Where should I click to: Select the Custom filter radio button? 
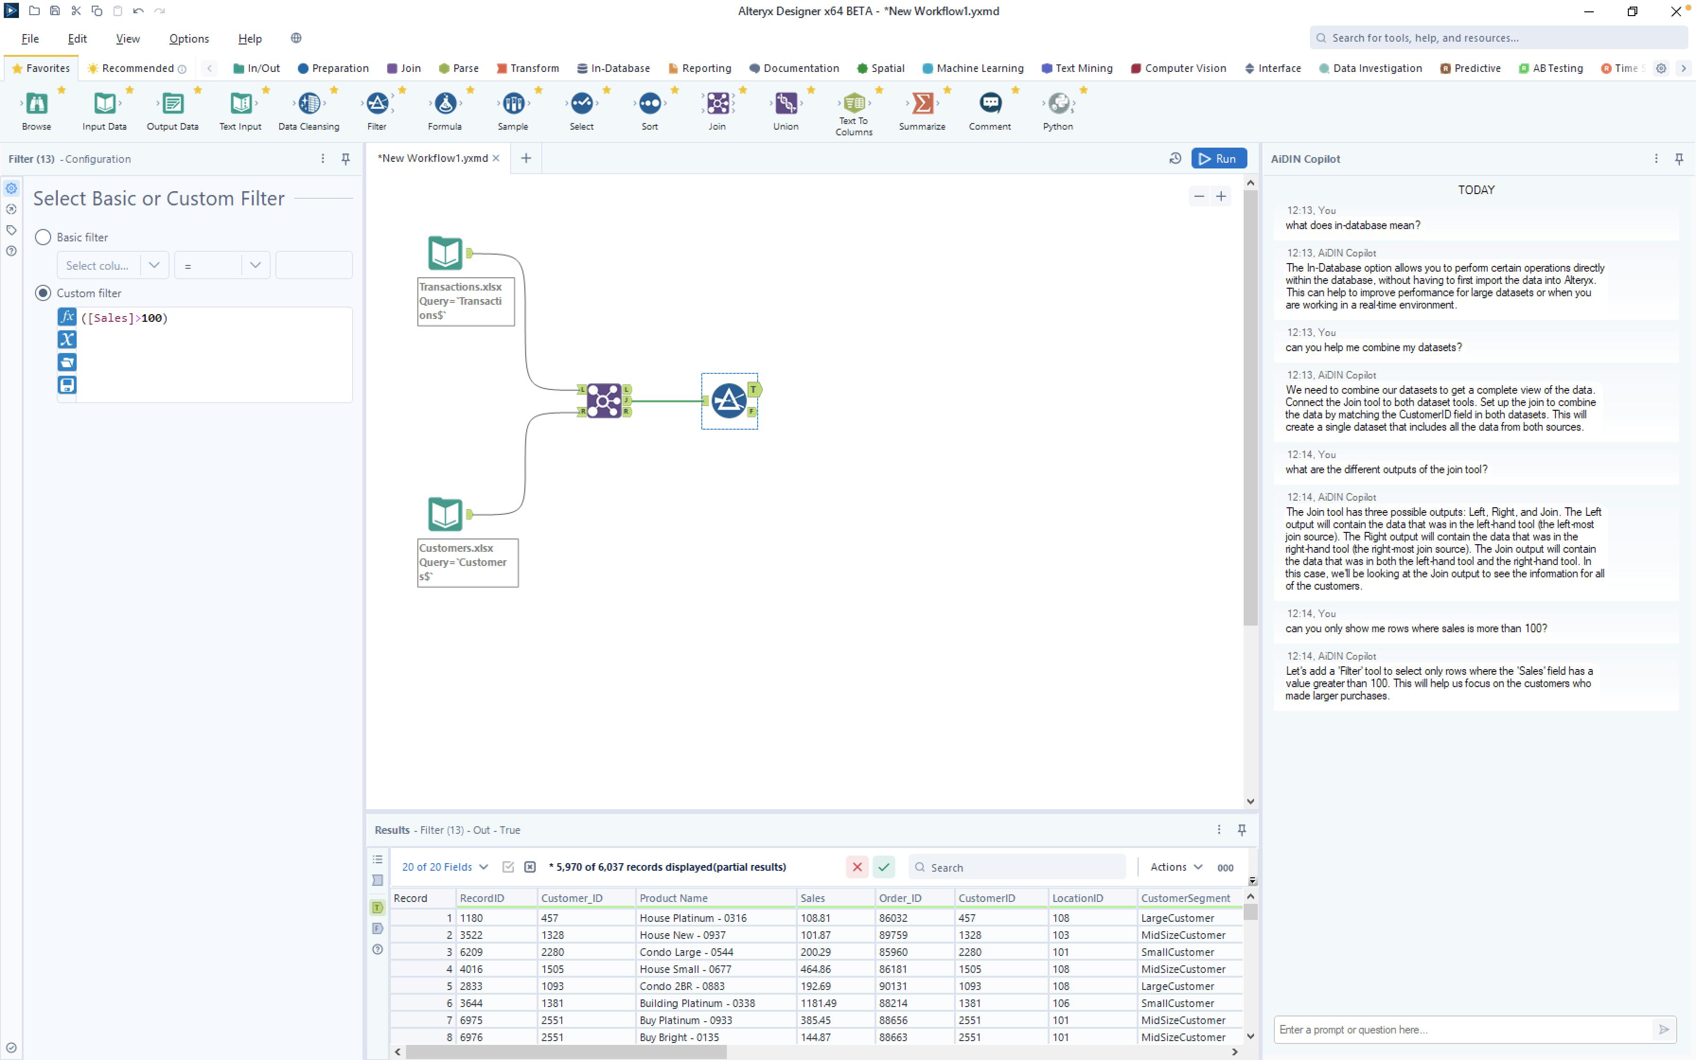tap(44, 293)
